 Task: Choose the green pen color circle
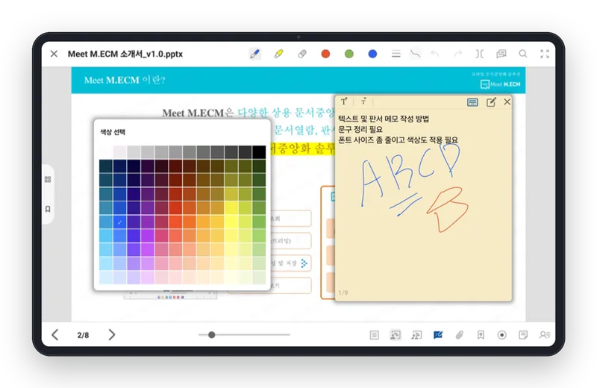[x=349, y=54]
